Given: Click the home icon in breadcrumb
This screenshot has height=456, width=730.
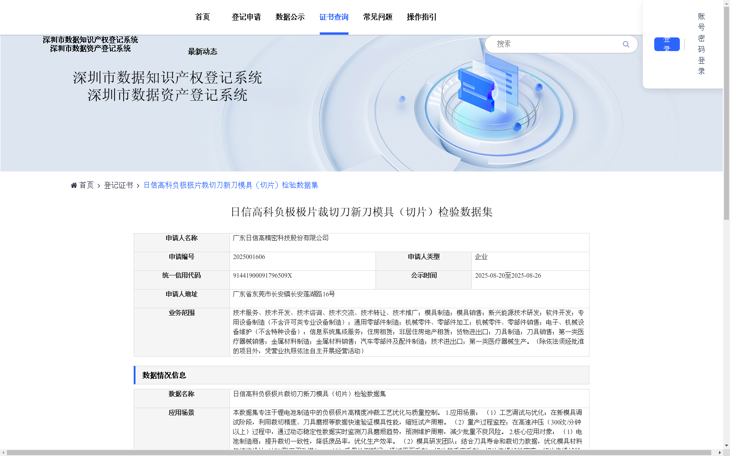Looking at the screenshot, I should coord(74,185).
